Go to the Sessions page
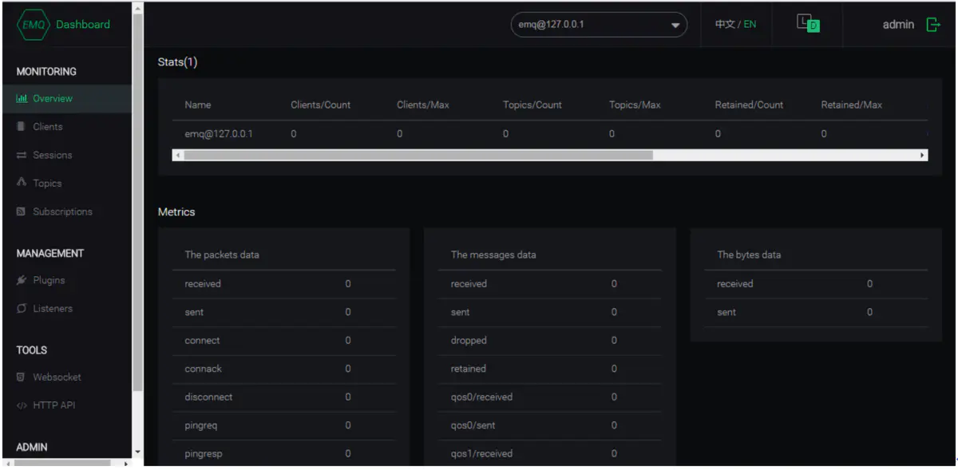The image size is (958, 470). pyautogui.click(x=52, y=156)
